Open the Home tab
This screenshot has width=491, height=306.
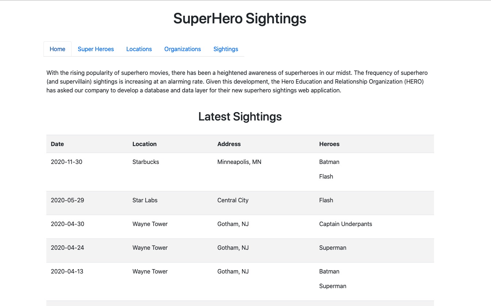[57, 49]
